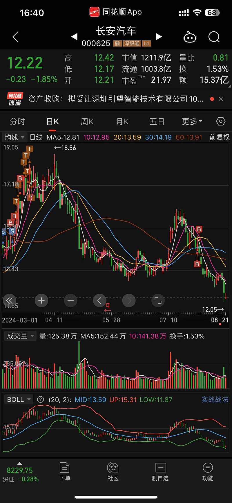
Task: Open the 成交量 indicator dropdown
Action: click(20, 336)
